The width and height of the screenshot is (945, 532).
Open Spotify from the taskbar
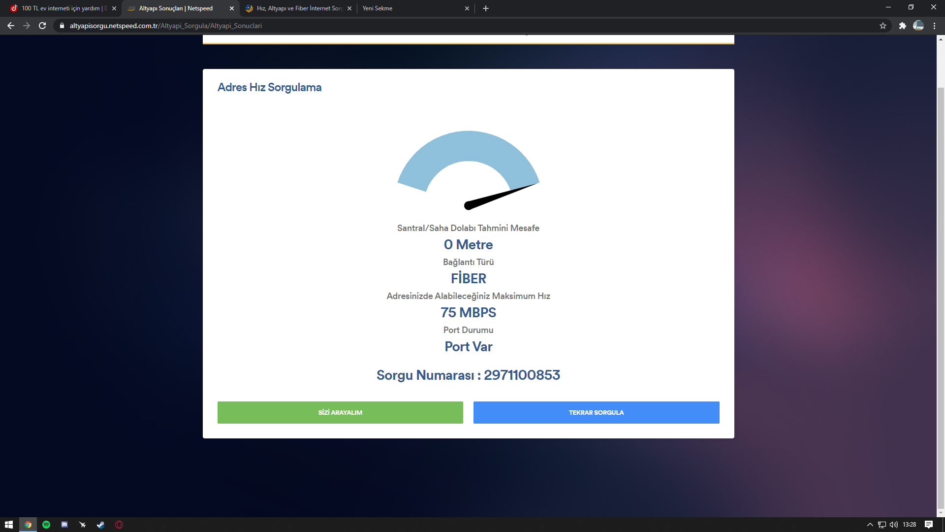(x=46, y=525)
